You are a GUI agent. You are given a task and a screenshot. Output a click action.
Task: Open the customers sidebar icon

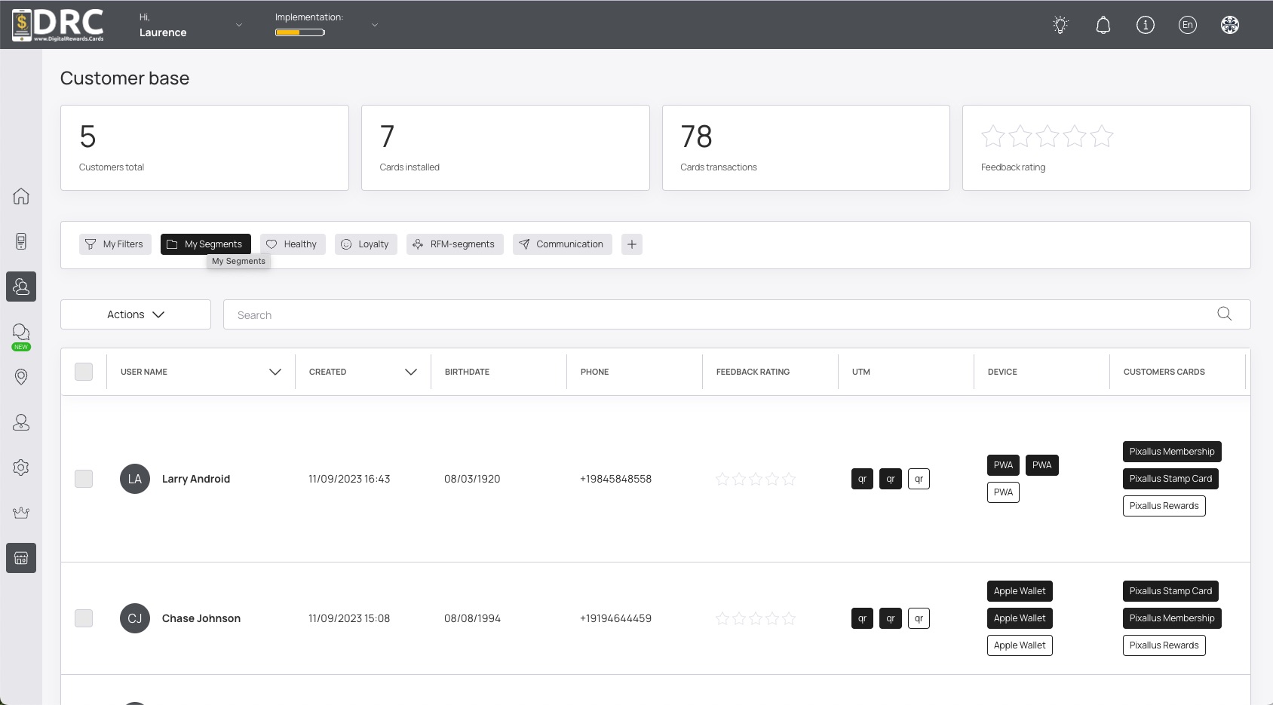(x=21, y=287)
